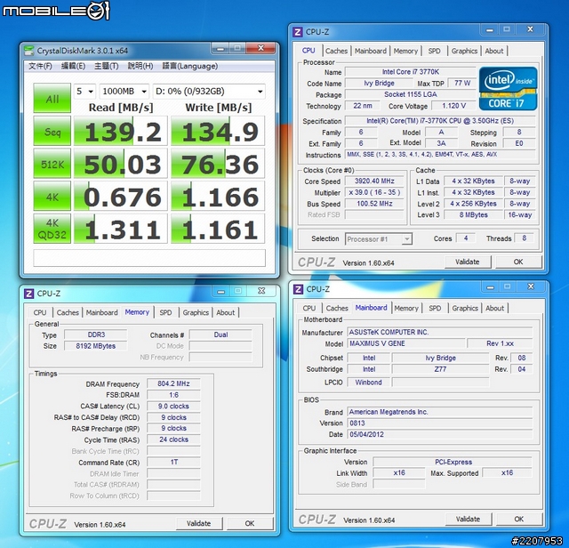Minimize the CPU-Z Memory window

click(x=221, y=291)
